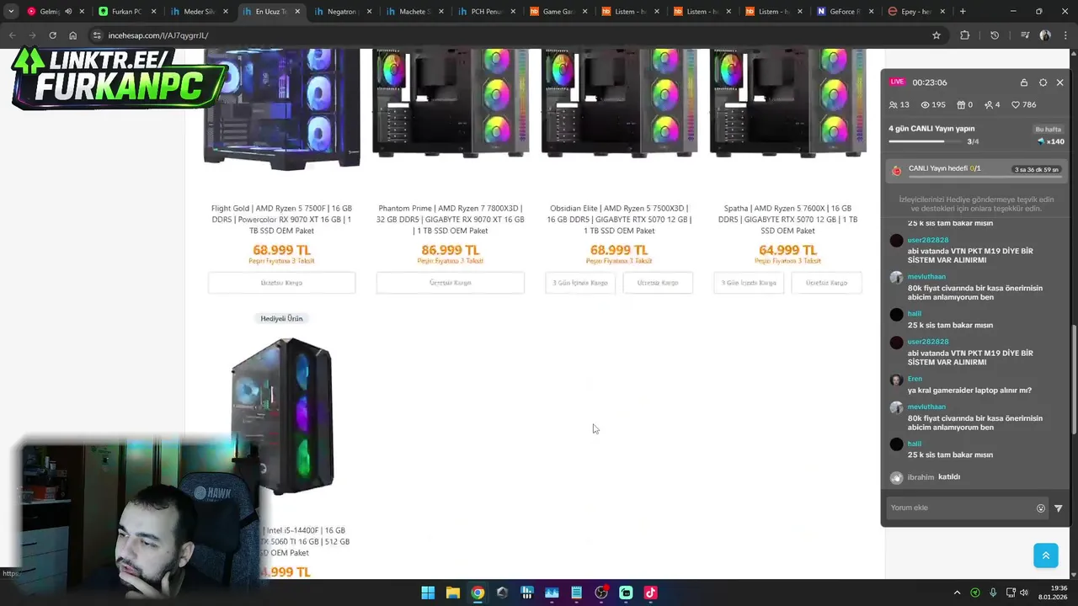Bookmark this page with the star icon
This screenshot has width=1078, height=606.
(x=936, y=35)
